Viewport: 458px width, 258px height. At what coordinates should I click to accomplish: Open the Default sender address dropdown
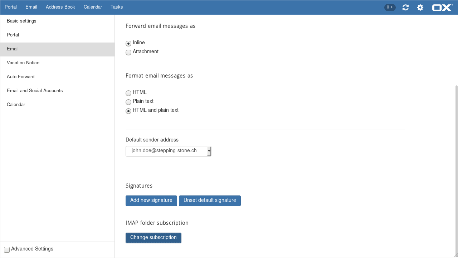168,151
